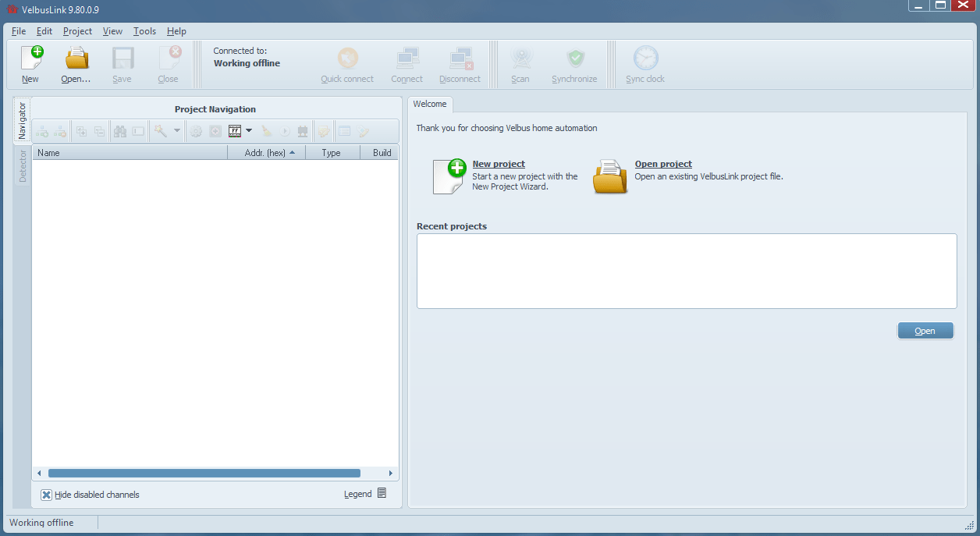The image size is (980, 536).
Task: Open the Tools menu
Action: click(144, 31)
